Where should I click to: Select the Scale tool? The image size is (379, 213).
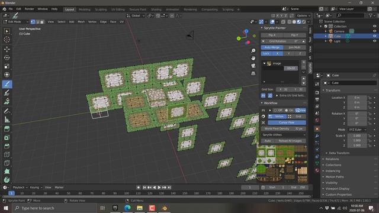(7, 66)
